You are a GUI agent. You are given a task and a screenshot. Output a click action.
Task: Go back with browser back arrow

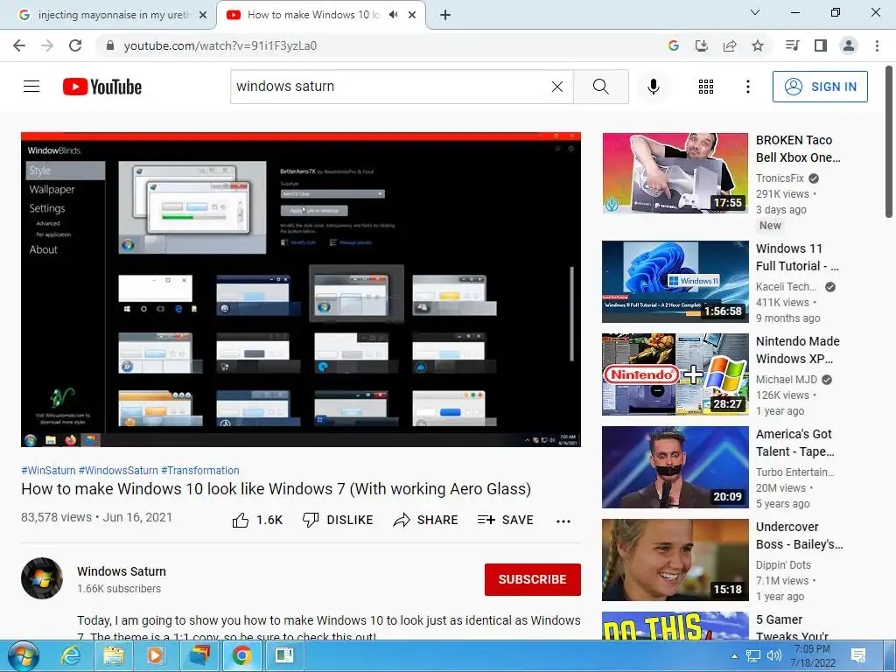[19, 45]
